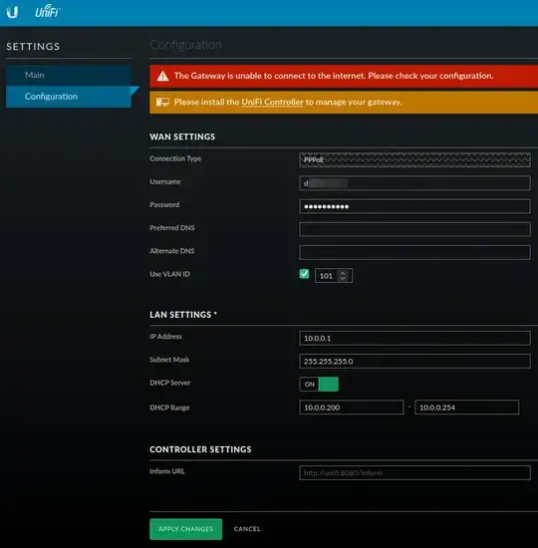538x548 pixels.
Task: Open the Main settings tab
Action: point(69,75)
